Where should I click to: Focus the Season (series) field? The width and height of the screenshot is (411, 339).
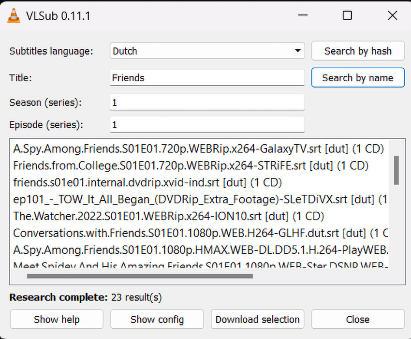tap(207, 103)
